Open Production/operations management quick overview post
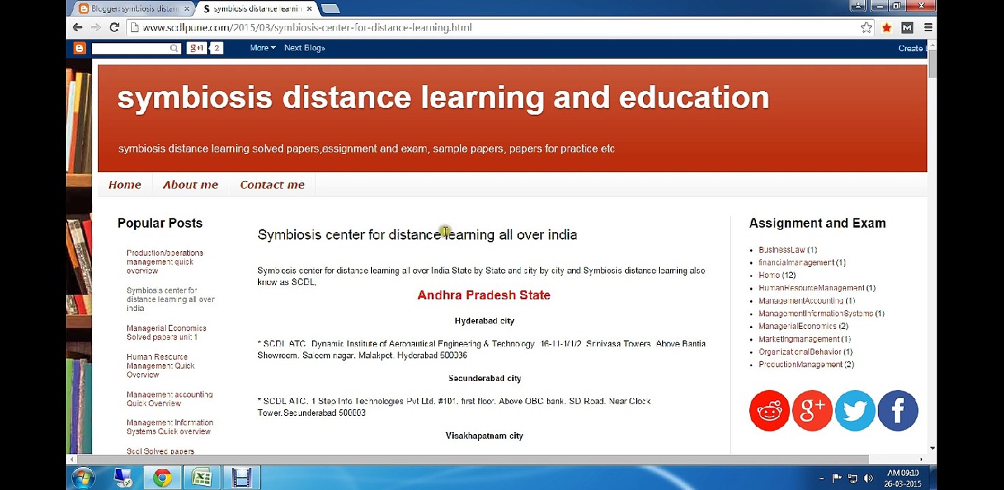1004x490 pixels. pyautogui.click(x=165, y=261)
